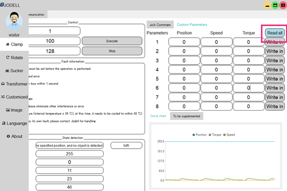Click Write in for parameter row 4
This screenshot has width=287, height=191.
274,69
